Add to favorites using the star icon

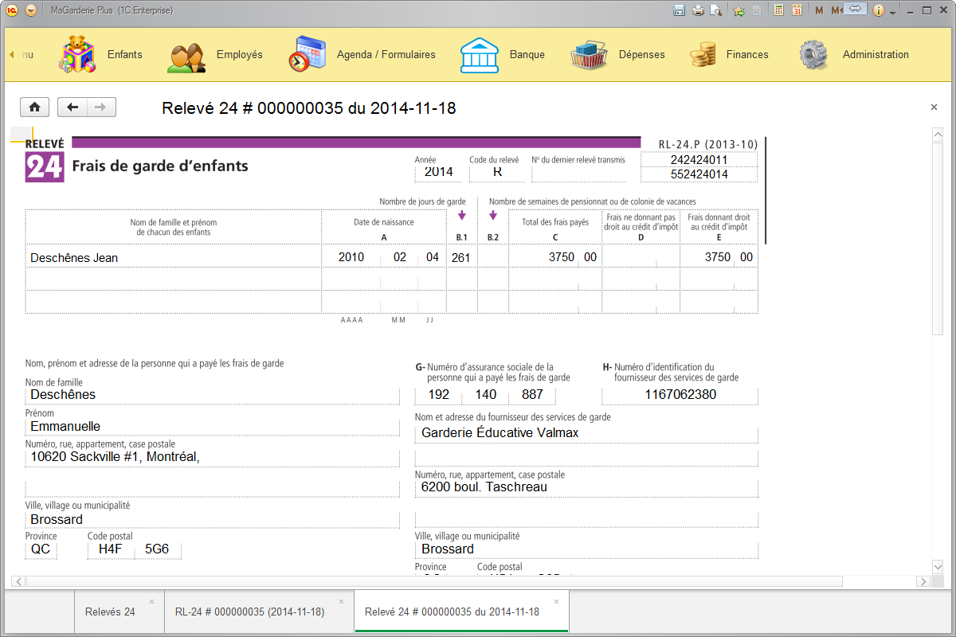(738, 8)
